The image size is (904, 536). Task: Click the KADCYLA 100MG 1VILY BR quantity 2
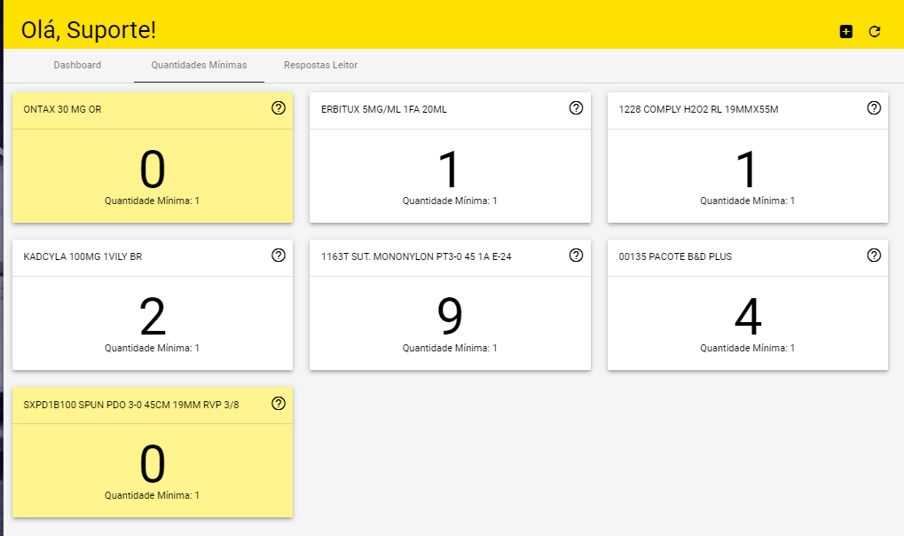click(152, 317)
